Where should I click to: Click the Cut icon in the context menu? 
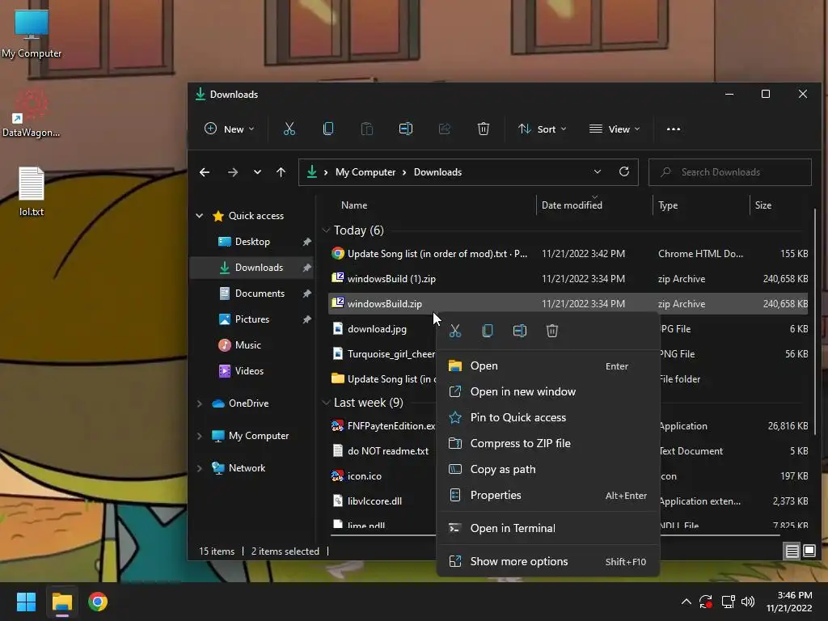click(455, 331)
